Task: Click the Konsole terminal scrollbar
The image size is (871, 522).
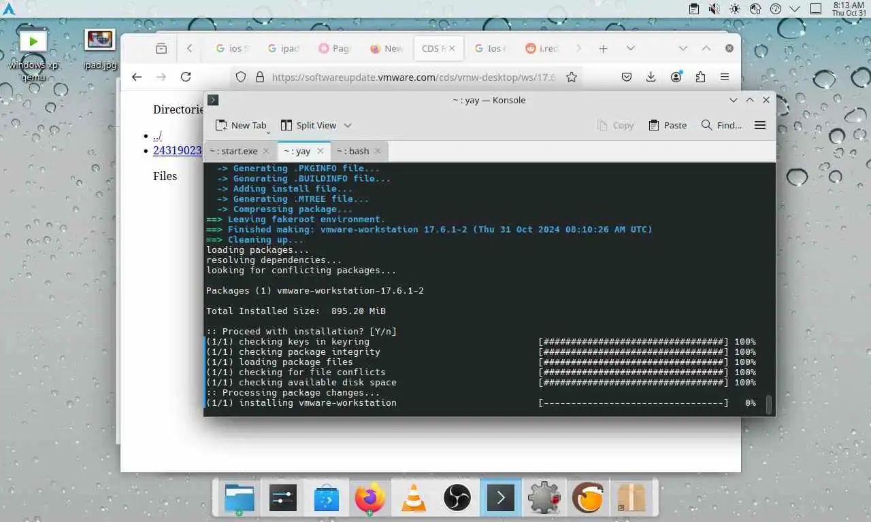Action: (769, 404)
